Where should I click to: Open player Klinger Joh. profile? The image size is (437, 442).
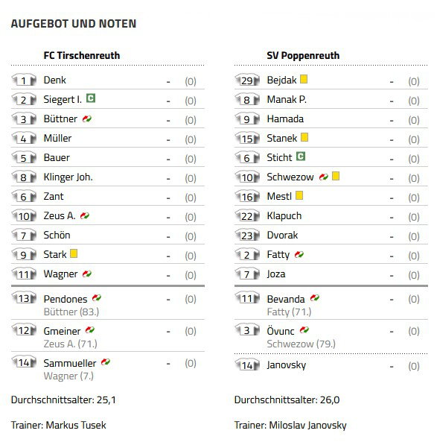(x=68, y=177)
